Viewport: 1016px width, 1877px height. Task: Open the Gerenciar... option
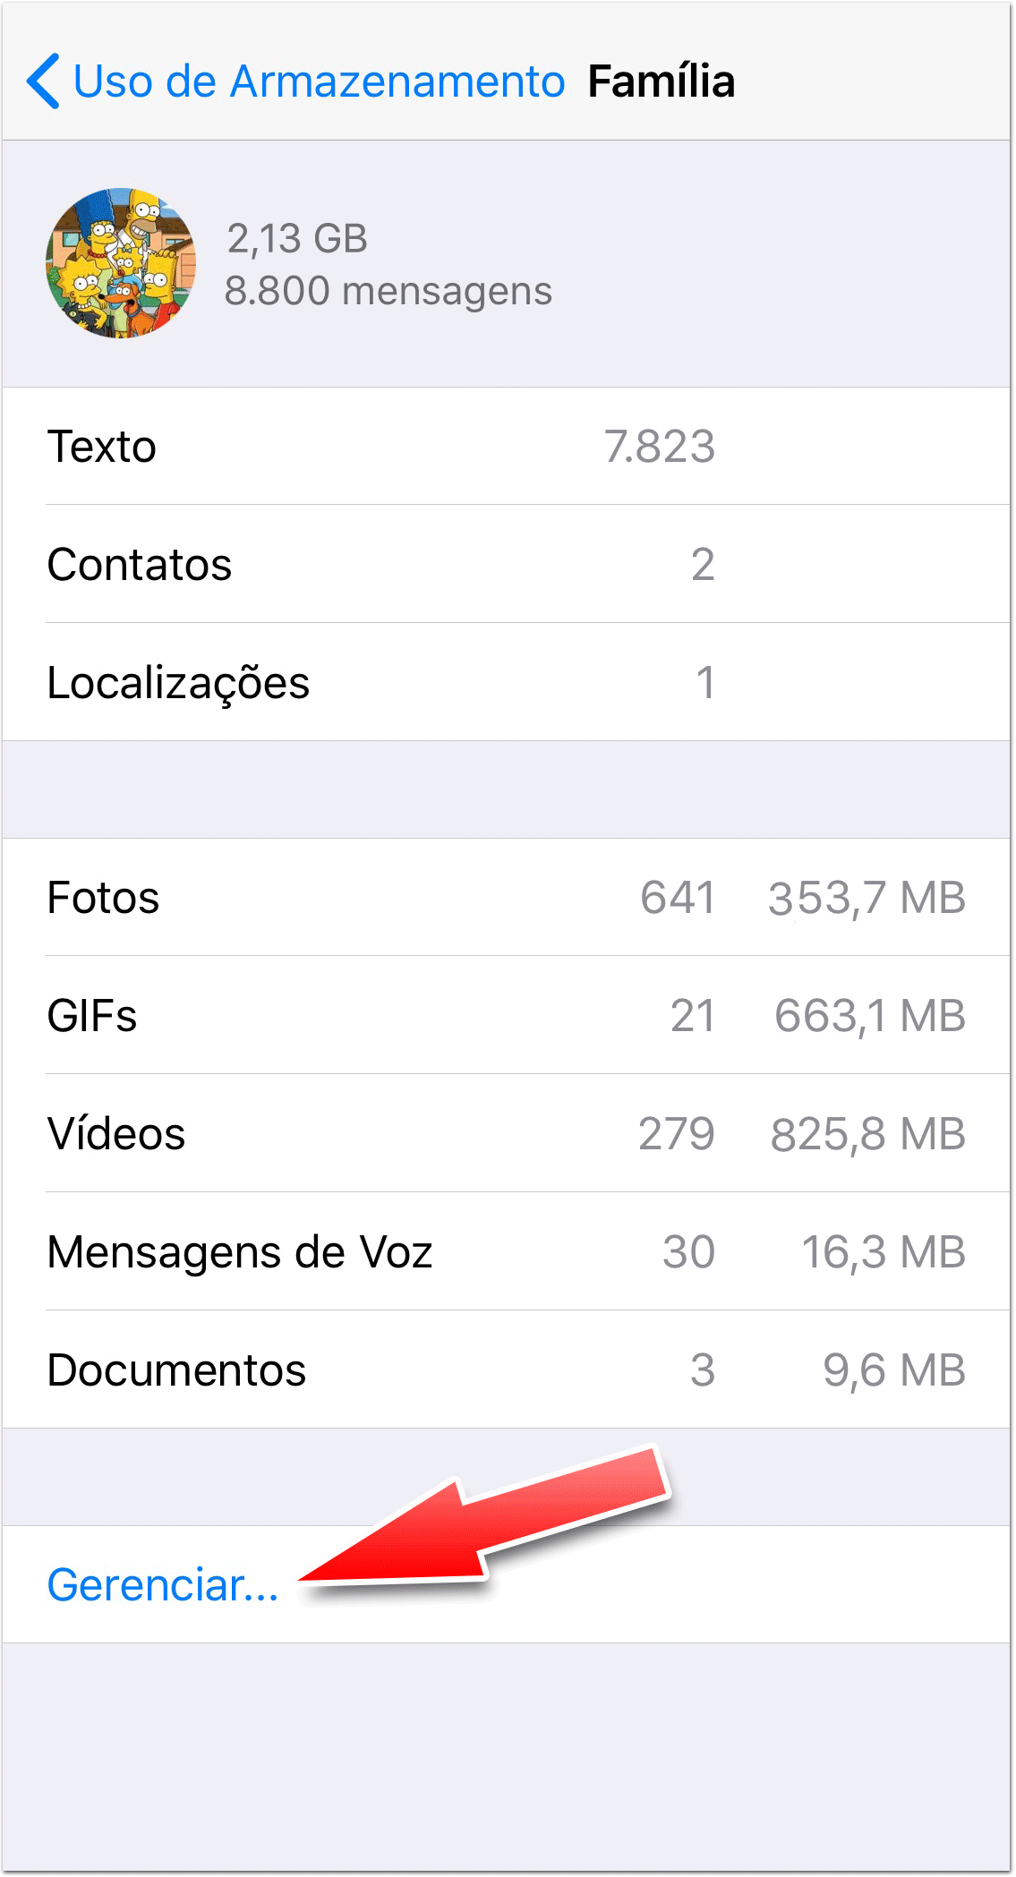163,1584
